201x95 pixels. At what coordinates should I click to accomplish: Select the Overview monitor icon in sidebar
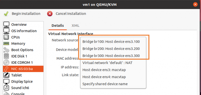pyautogui.click(x=6, y=24)
